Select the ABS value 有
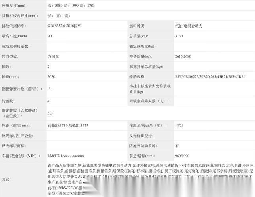The width and height of the screenshot is (255, 197). coord(177,146)
